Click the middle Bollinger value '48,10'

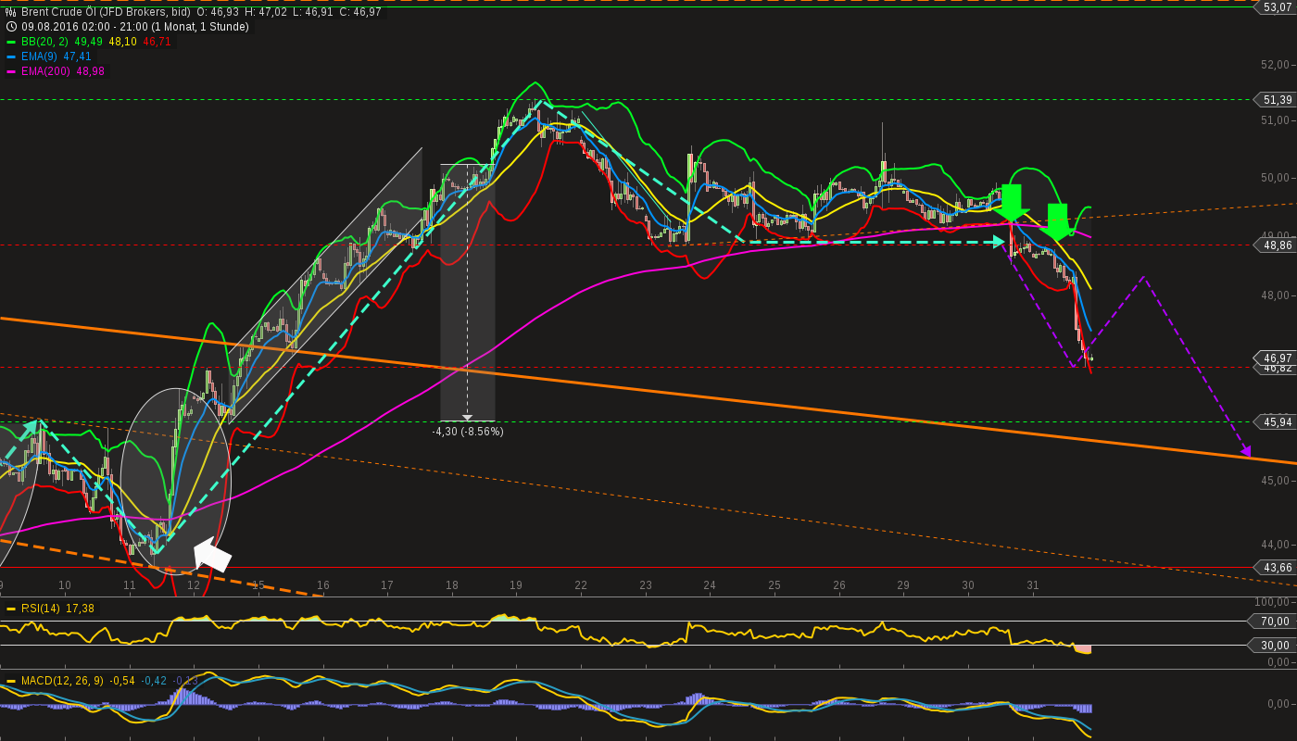coord(123,42)
